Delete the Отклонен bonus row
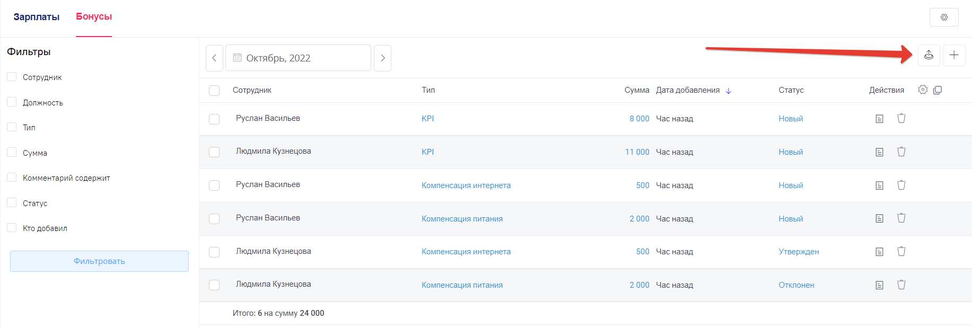This screenshot has height=328, width=972. 901,285
